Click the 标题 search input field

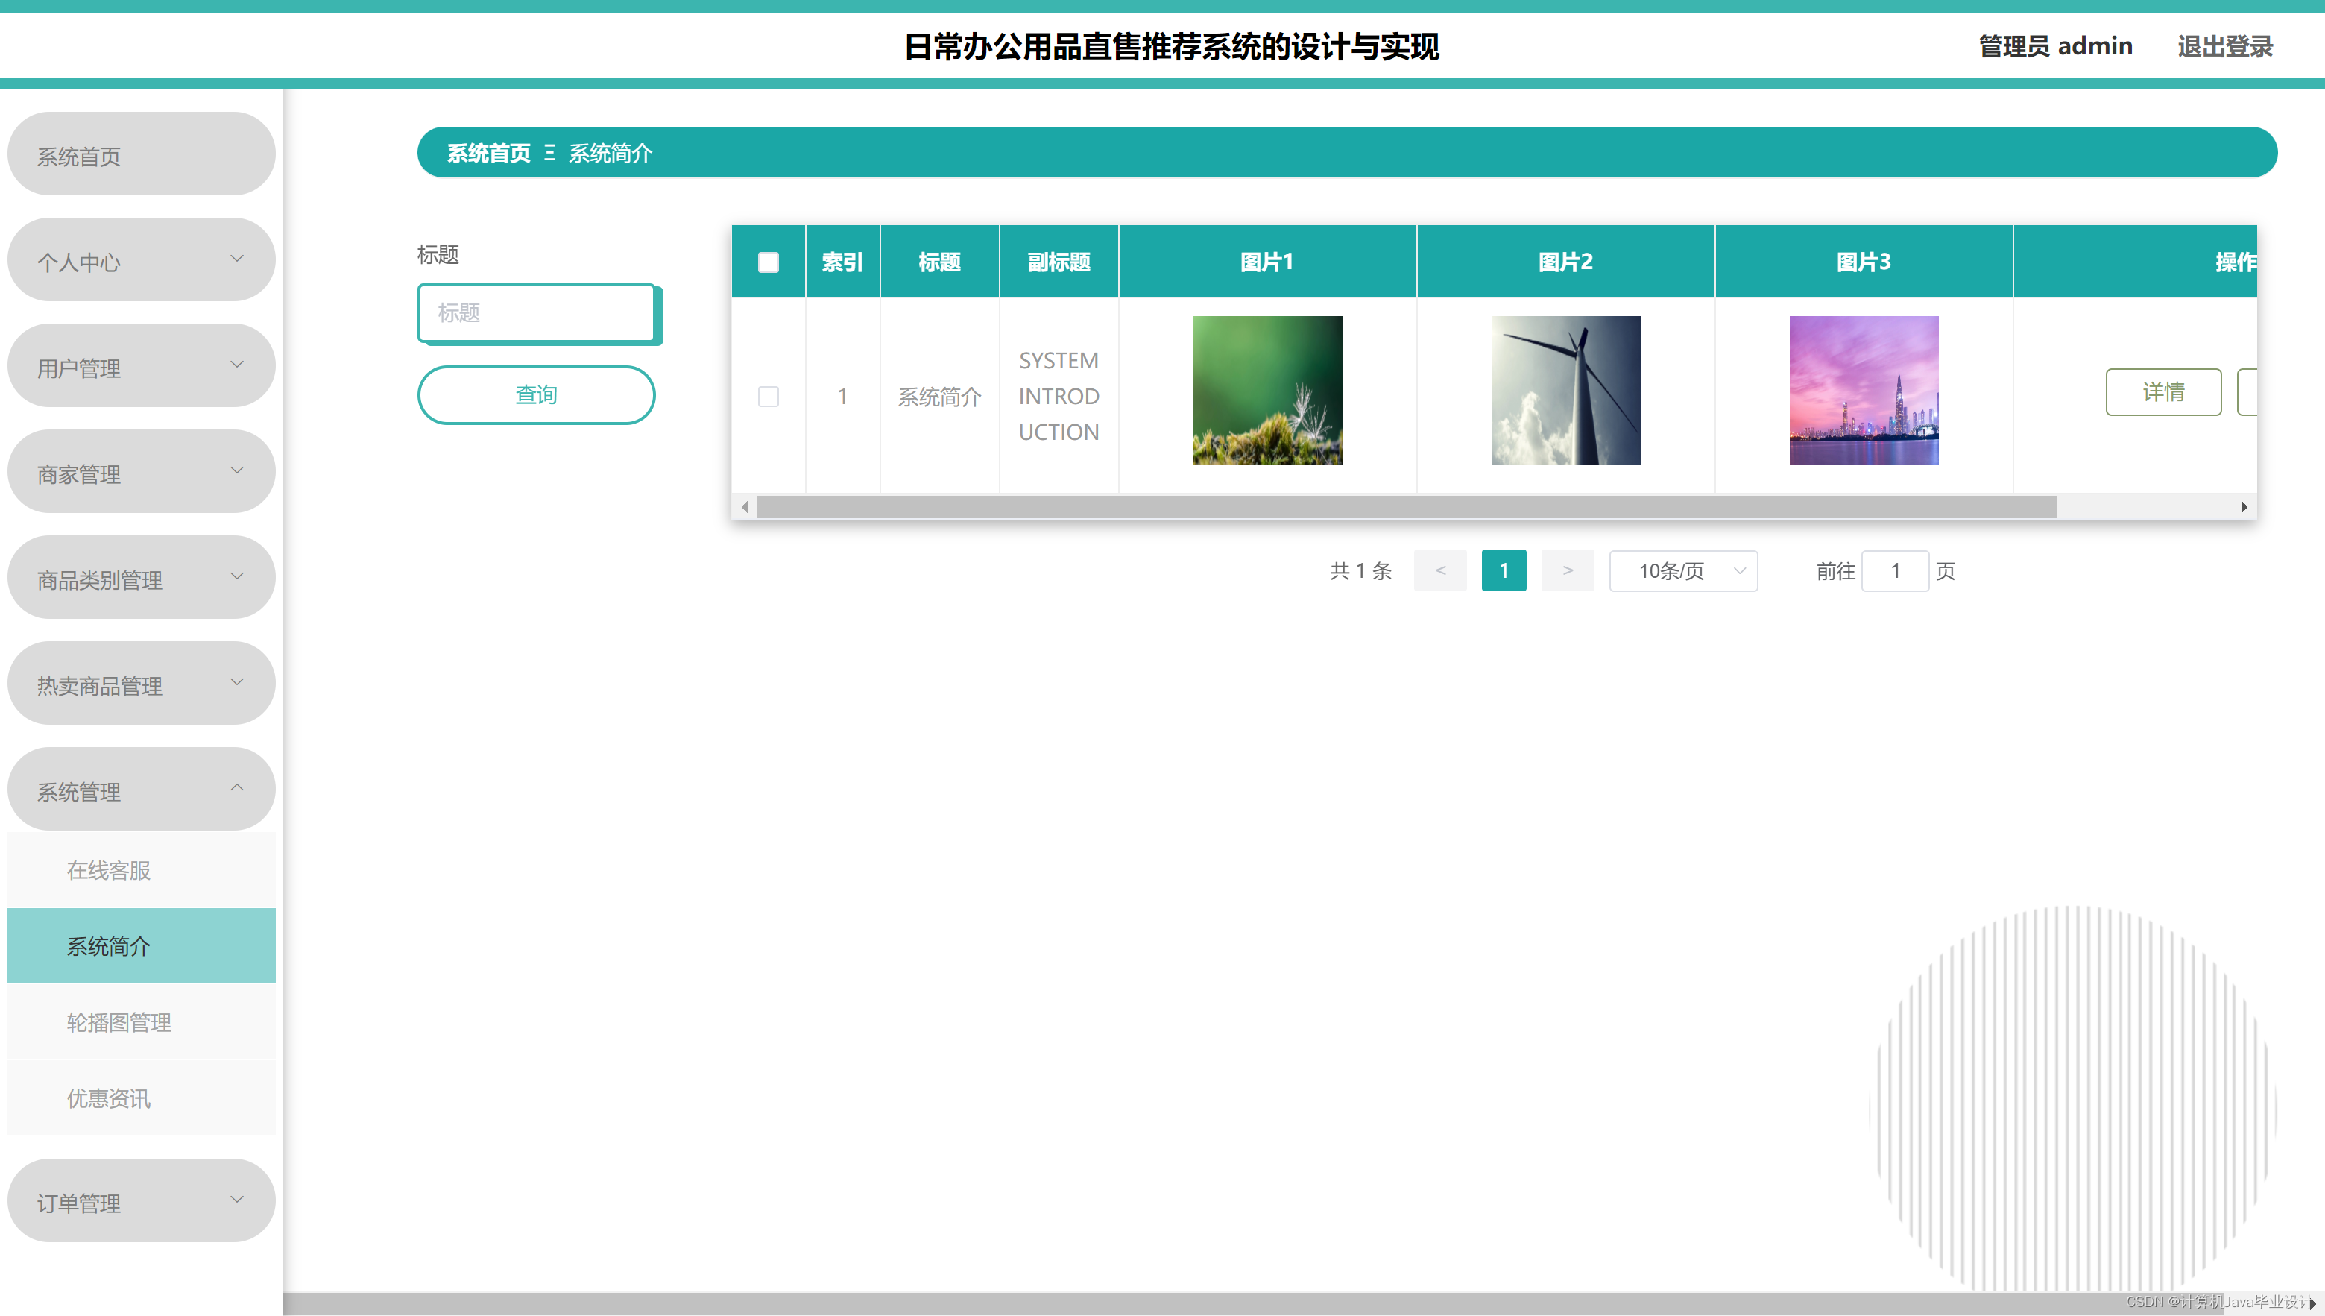pos(537,312)
